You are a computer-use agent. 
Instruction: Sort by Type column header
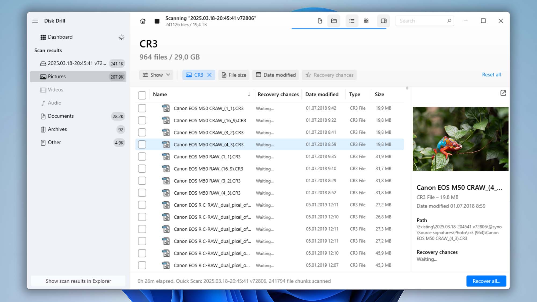(x=354, y=94)
